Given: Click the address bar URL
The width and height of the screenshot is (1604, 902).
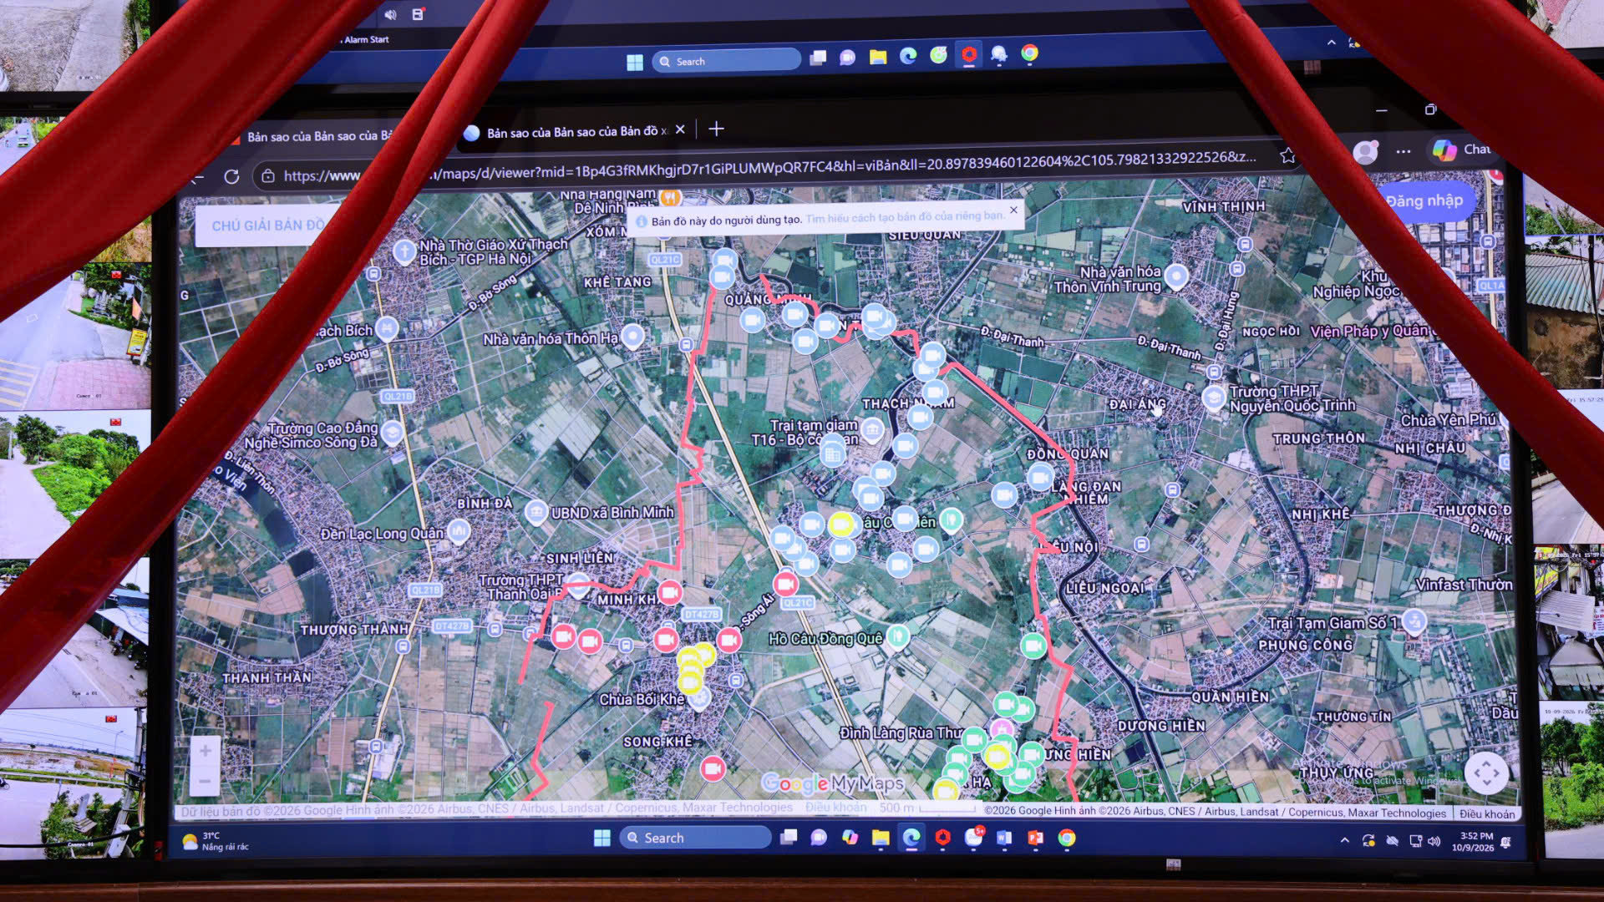Looking at the screenshot, I should pos(769,167).
